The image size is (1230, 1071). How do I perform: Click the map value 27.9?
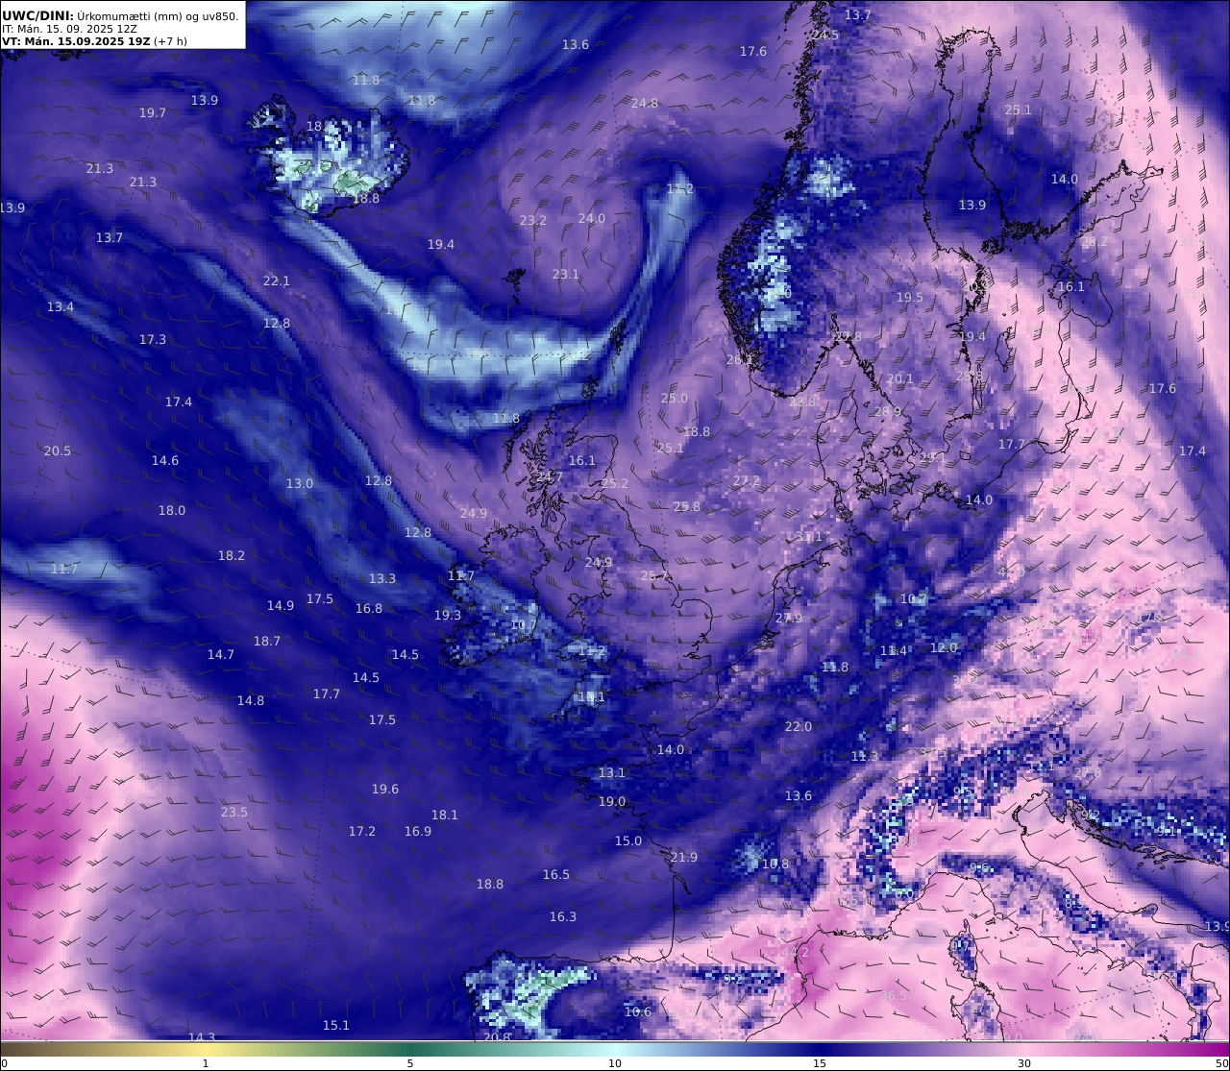[x=789, y=619]
